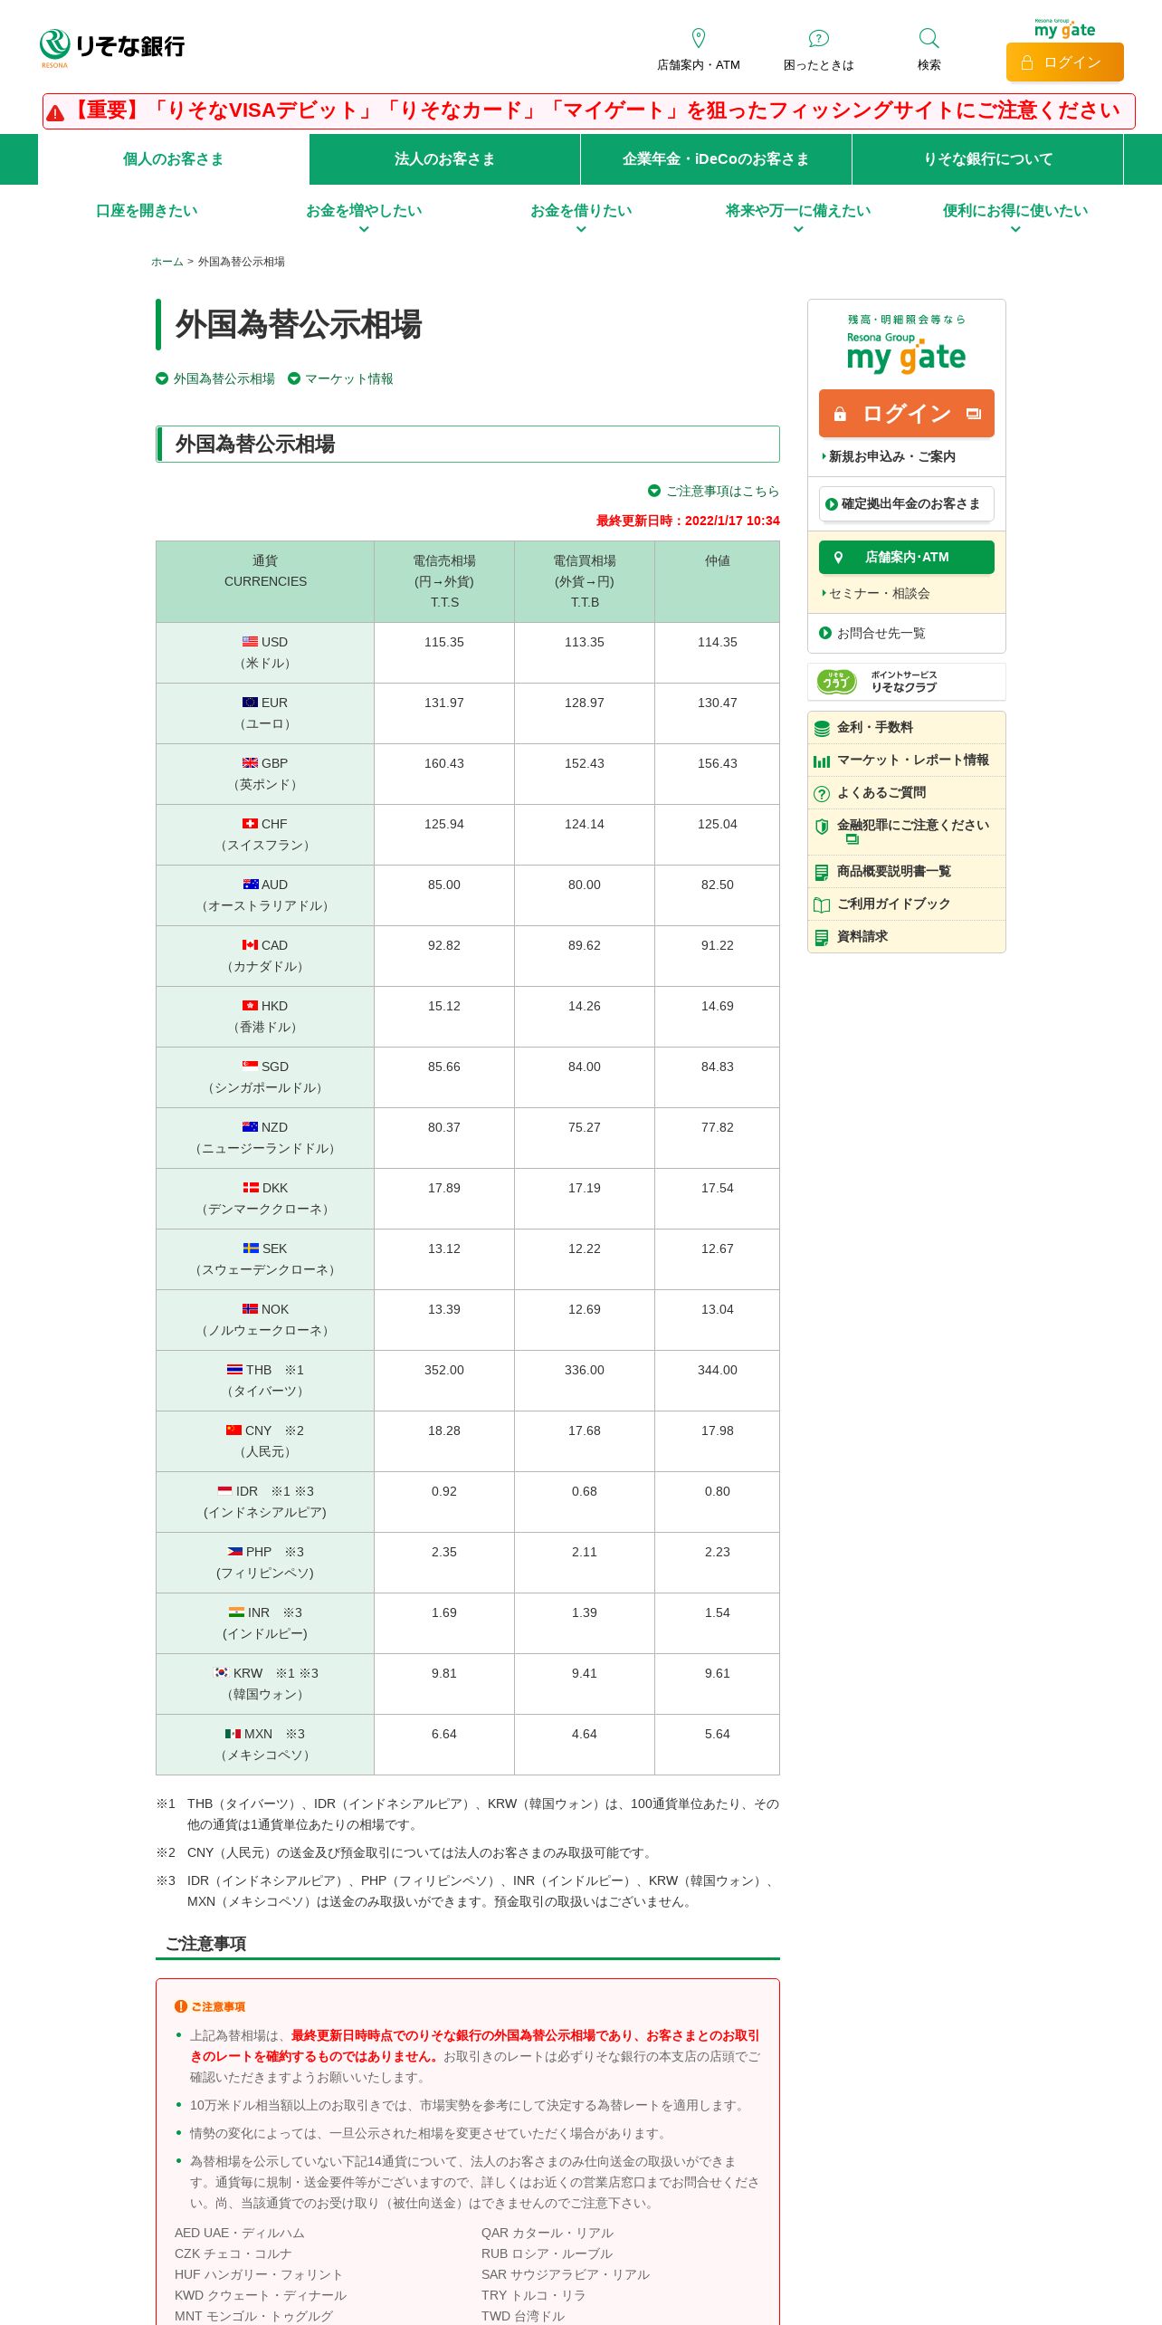Select the 企業年金・iDeCoのお客さま tab

click(717, 159)
